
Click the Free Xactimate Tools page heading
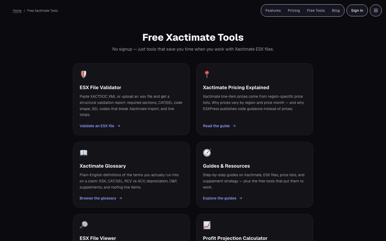click(x=193, y=37)
